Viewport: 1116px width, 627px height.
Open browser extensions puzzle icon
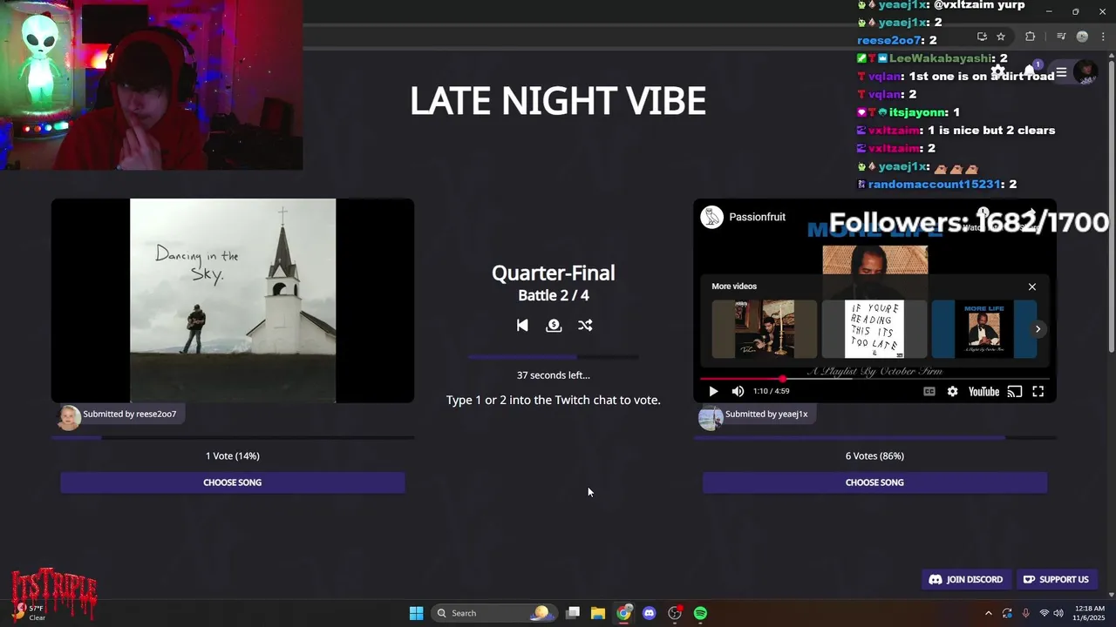[x=1030, y=37]
